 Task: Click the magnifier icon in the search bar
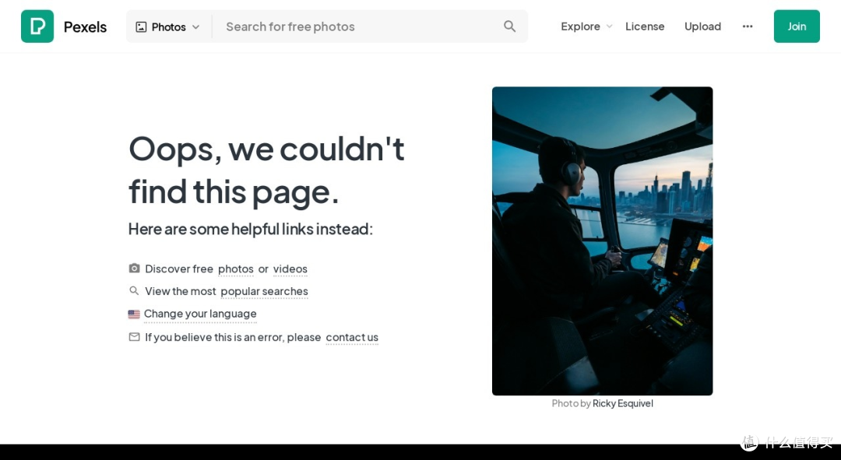coord(509,26)
